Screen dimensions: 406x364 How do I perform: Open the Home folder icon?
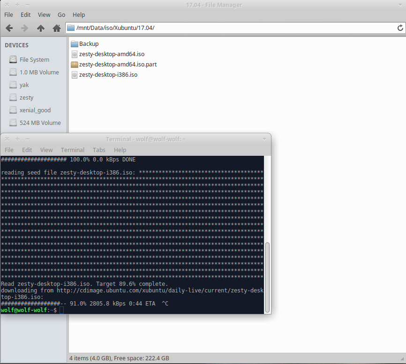pos(57,28)
